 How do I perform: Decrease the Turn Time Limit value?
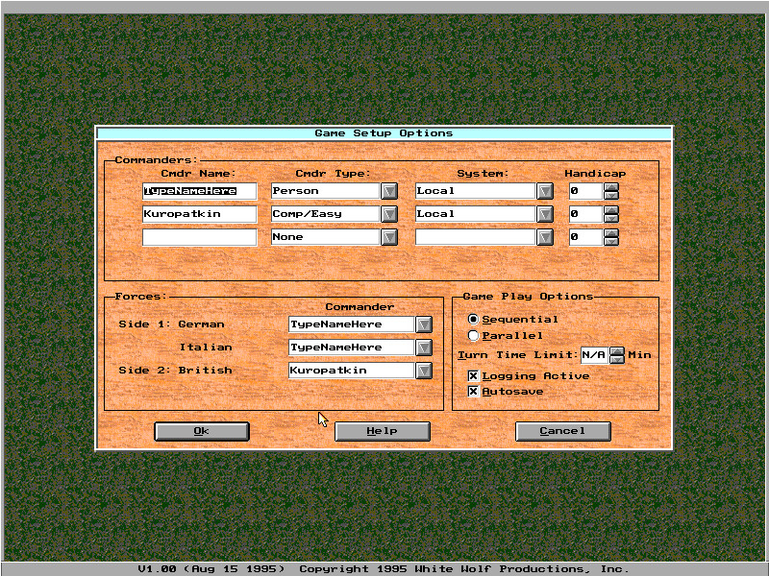pyautogui.click(x=617, y=359)
